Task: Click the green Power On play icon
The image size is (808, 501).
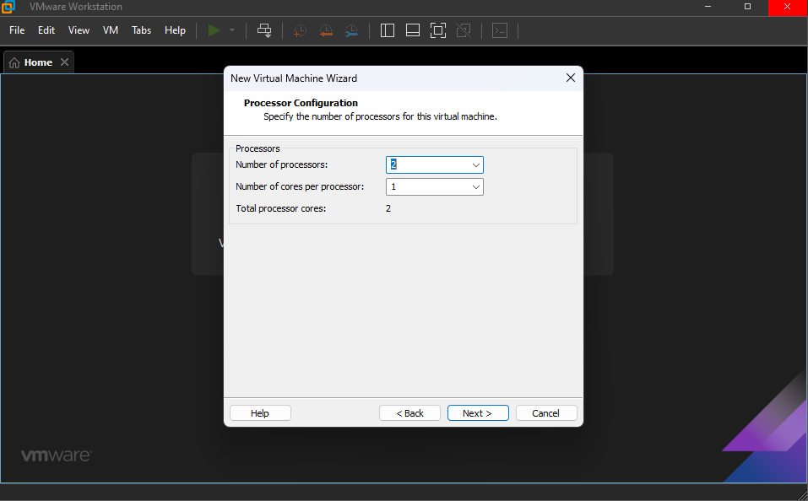Action: click(x=214, y=30)
